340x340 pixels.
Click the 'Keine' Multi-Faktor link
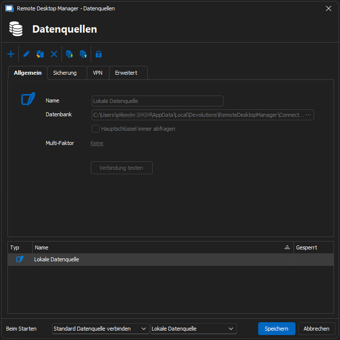point(97,143)
